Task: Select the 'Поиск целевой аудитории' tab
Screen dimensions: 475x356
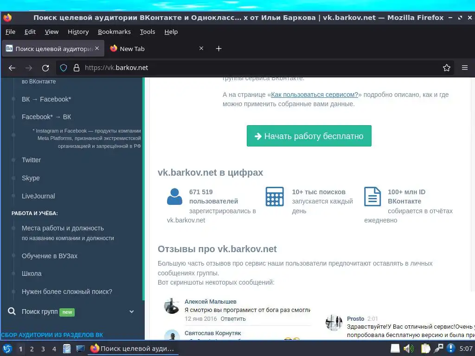Action: pyautogui.click(x=53, y=48)
